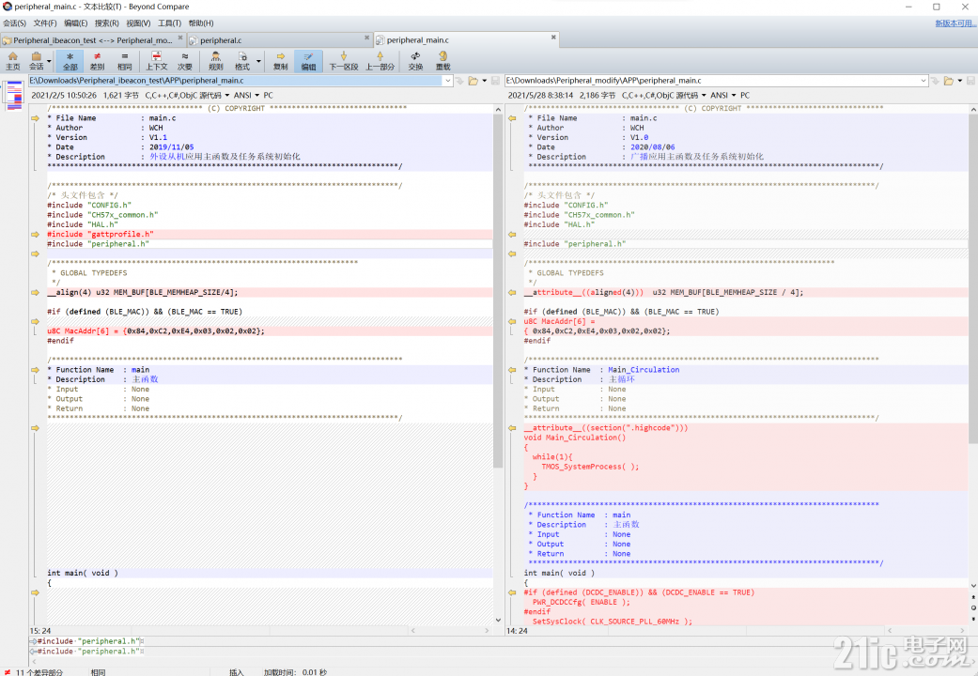Open the 视图(V) menu
The image size is (978, 676).
138,23
